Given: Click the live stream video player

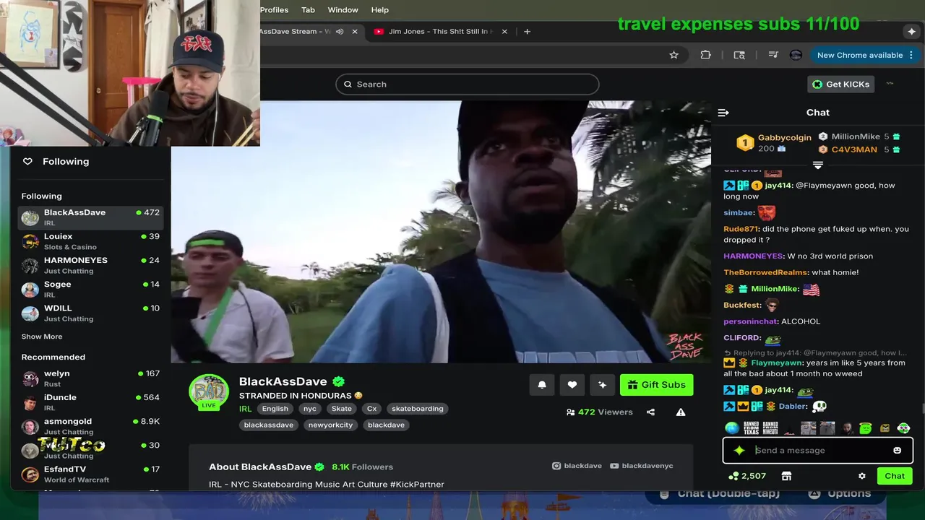Looking at the screenshot, I should (441, 231).
